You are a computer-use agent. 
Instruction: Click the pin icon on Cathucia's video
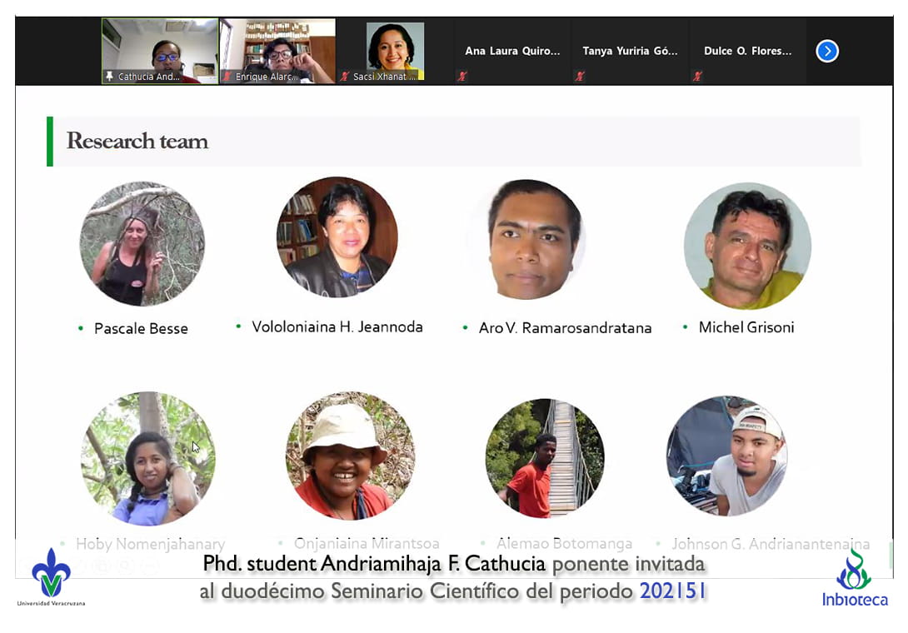point(109,77)
